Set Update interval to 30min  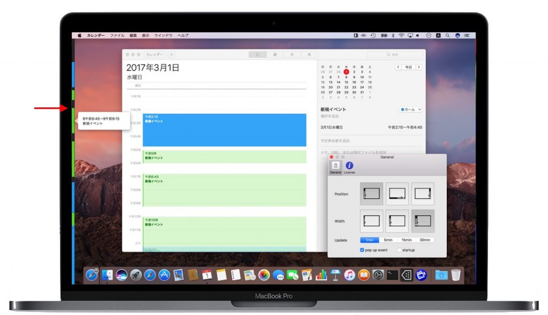point(425,240)
